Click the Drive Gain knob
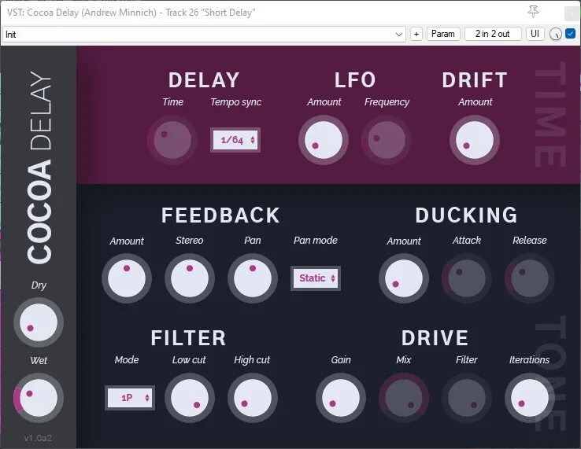This screenshot has height=449, width=581. click(x=341, y=398)
